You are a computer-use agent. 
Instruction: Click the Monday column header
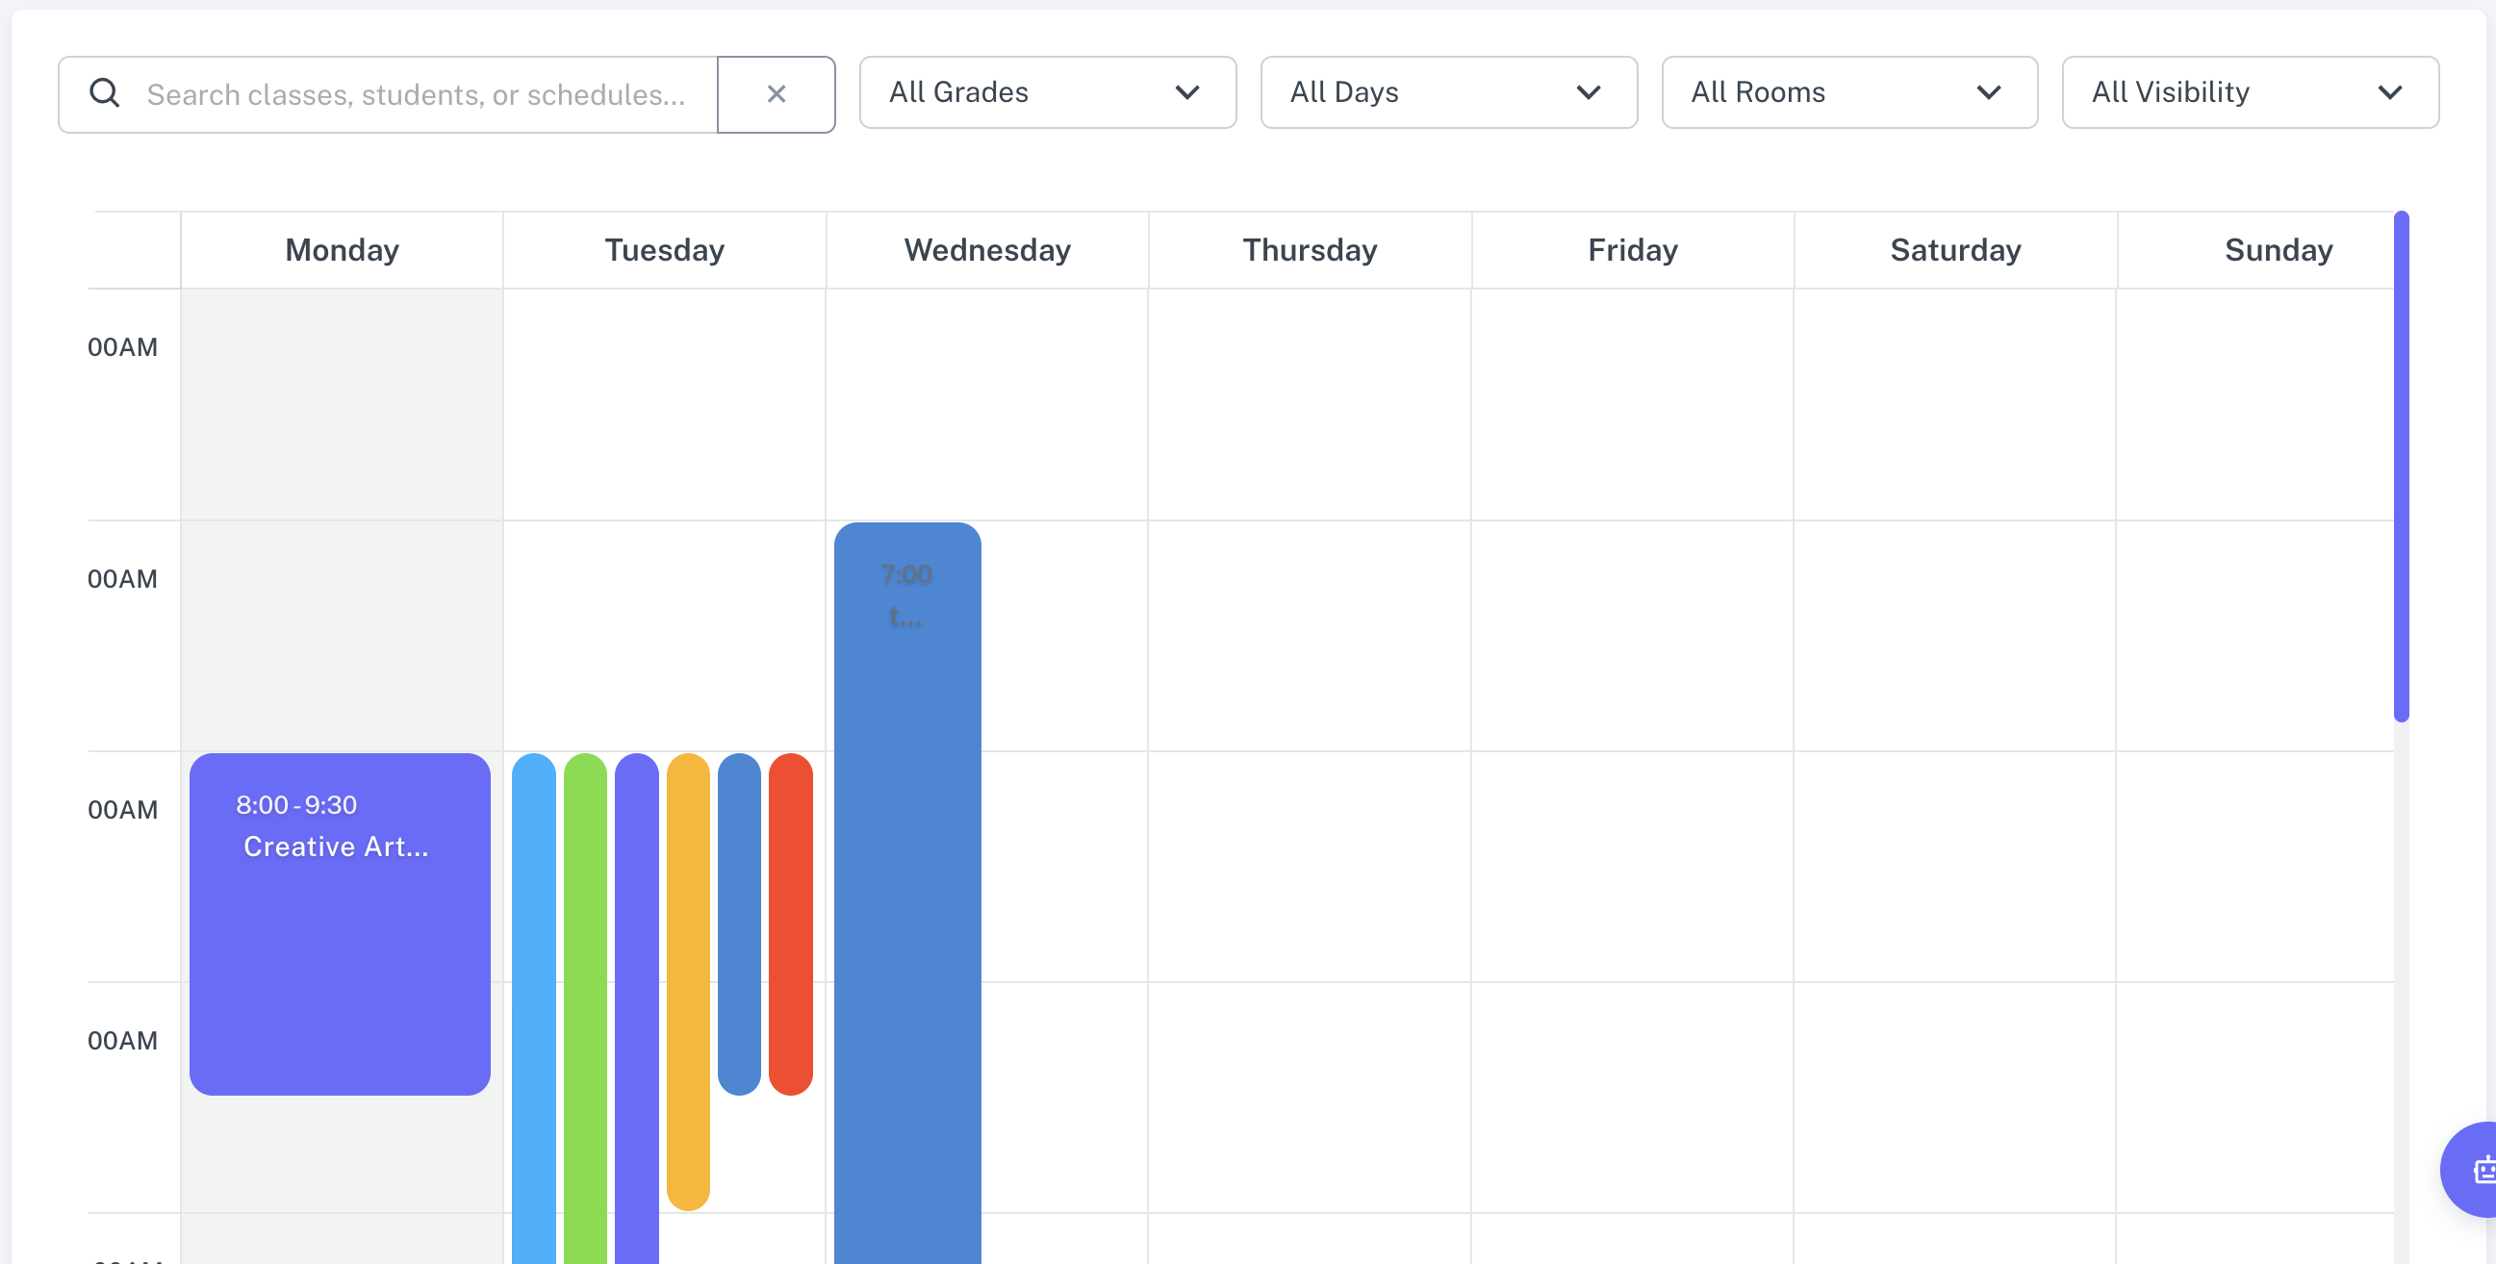[x=341, y=249]
